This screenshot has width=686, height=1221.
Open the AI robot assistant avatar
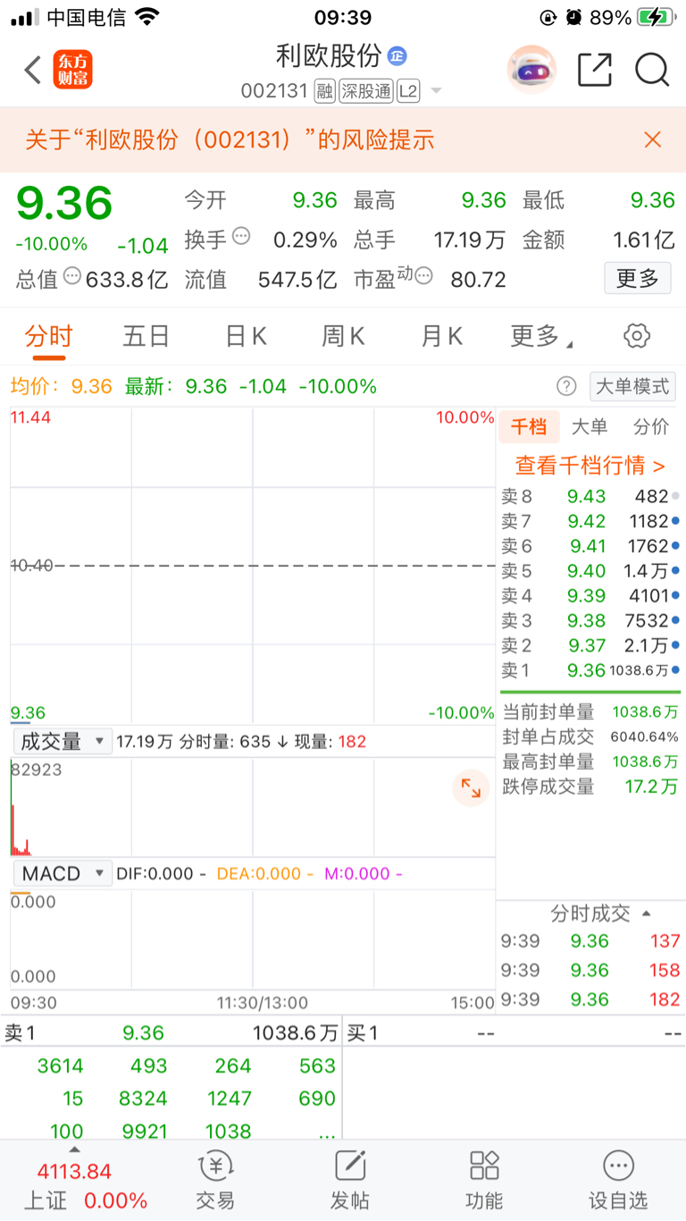click(531, 69)
